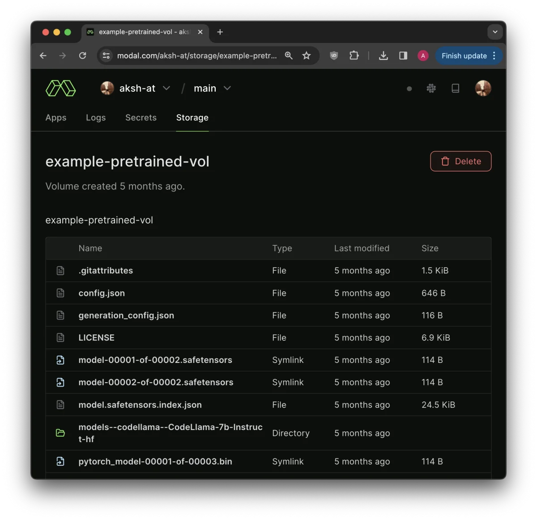Click symlink icon for model-00002-of-00002.safetensors
537x520 pixels.
tap(60, 383)
